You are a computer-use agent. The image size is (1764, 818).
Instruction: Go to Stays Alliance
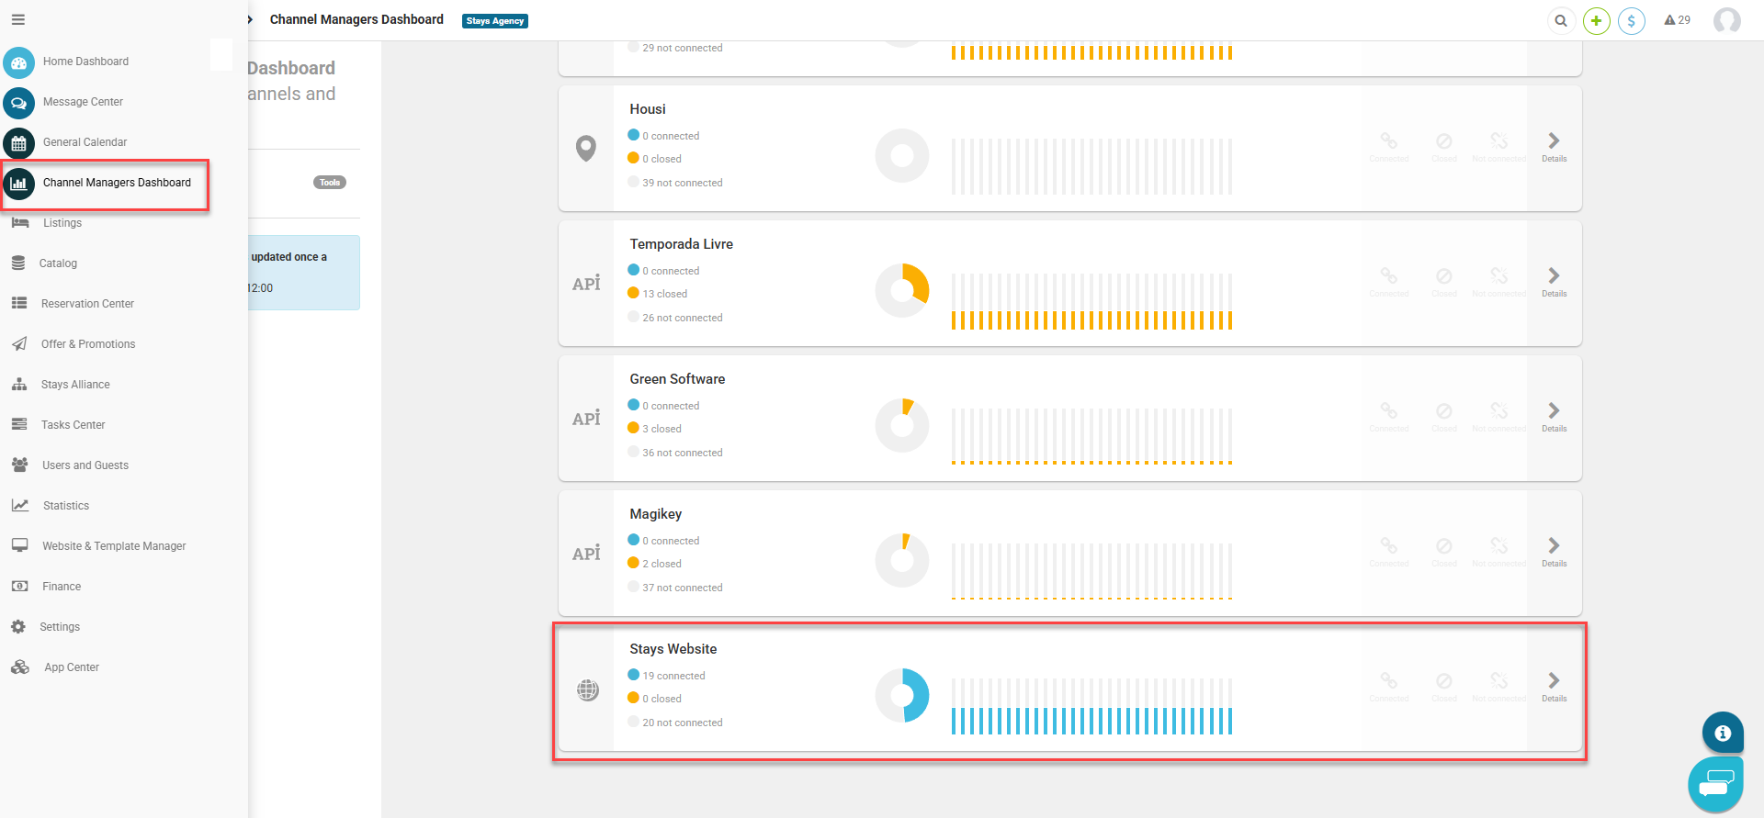coord(75,385)
